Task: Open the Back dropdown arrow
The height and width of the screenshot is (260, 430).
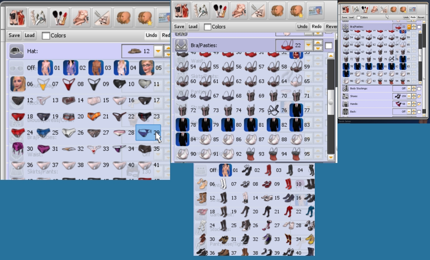Action: (409, 112)
